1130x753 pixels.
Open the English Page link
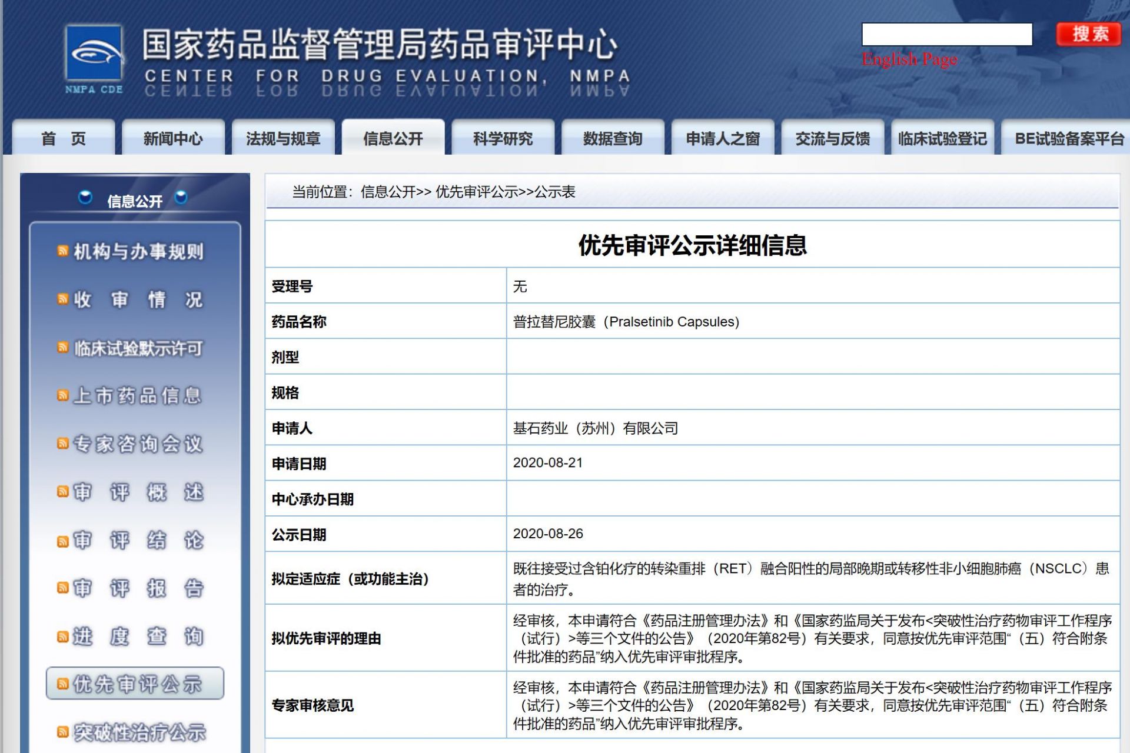[909, 59]
